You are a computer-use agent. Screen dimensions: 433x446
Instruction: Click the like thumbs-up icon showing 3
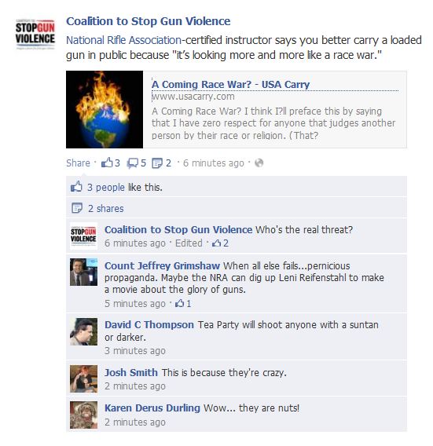pyautogui.click(x=107, y=163)
